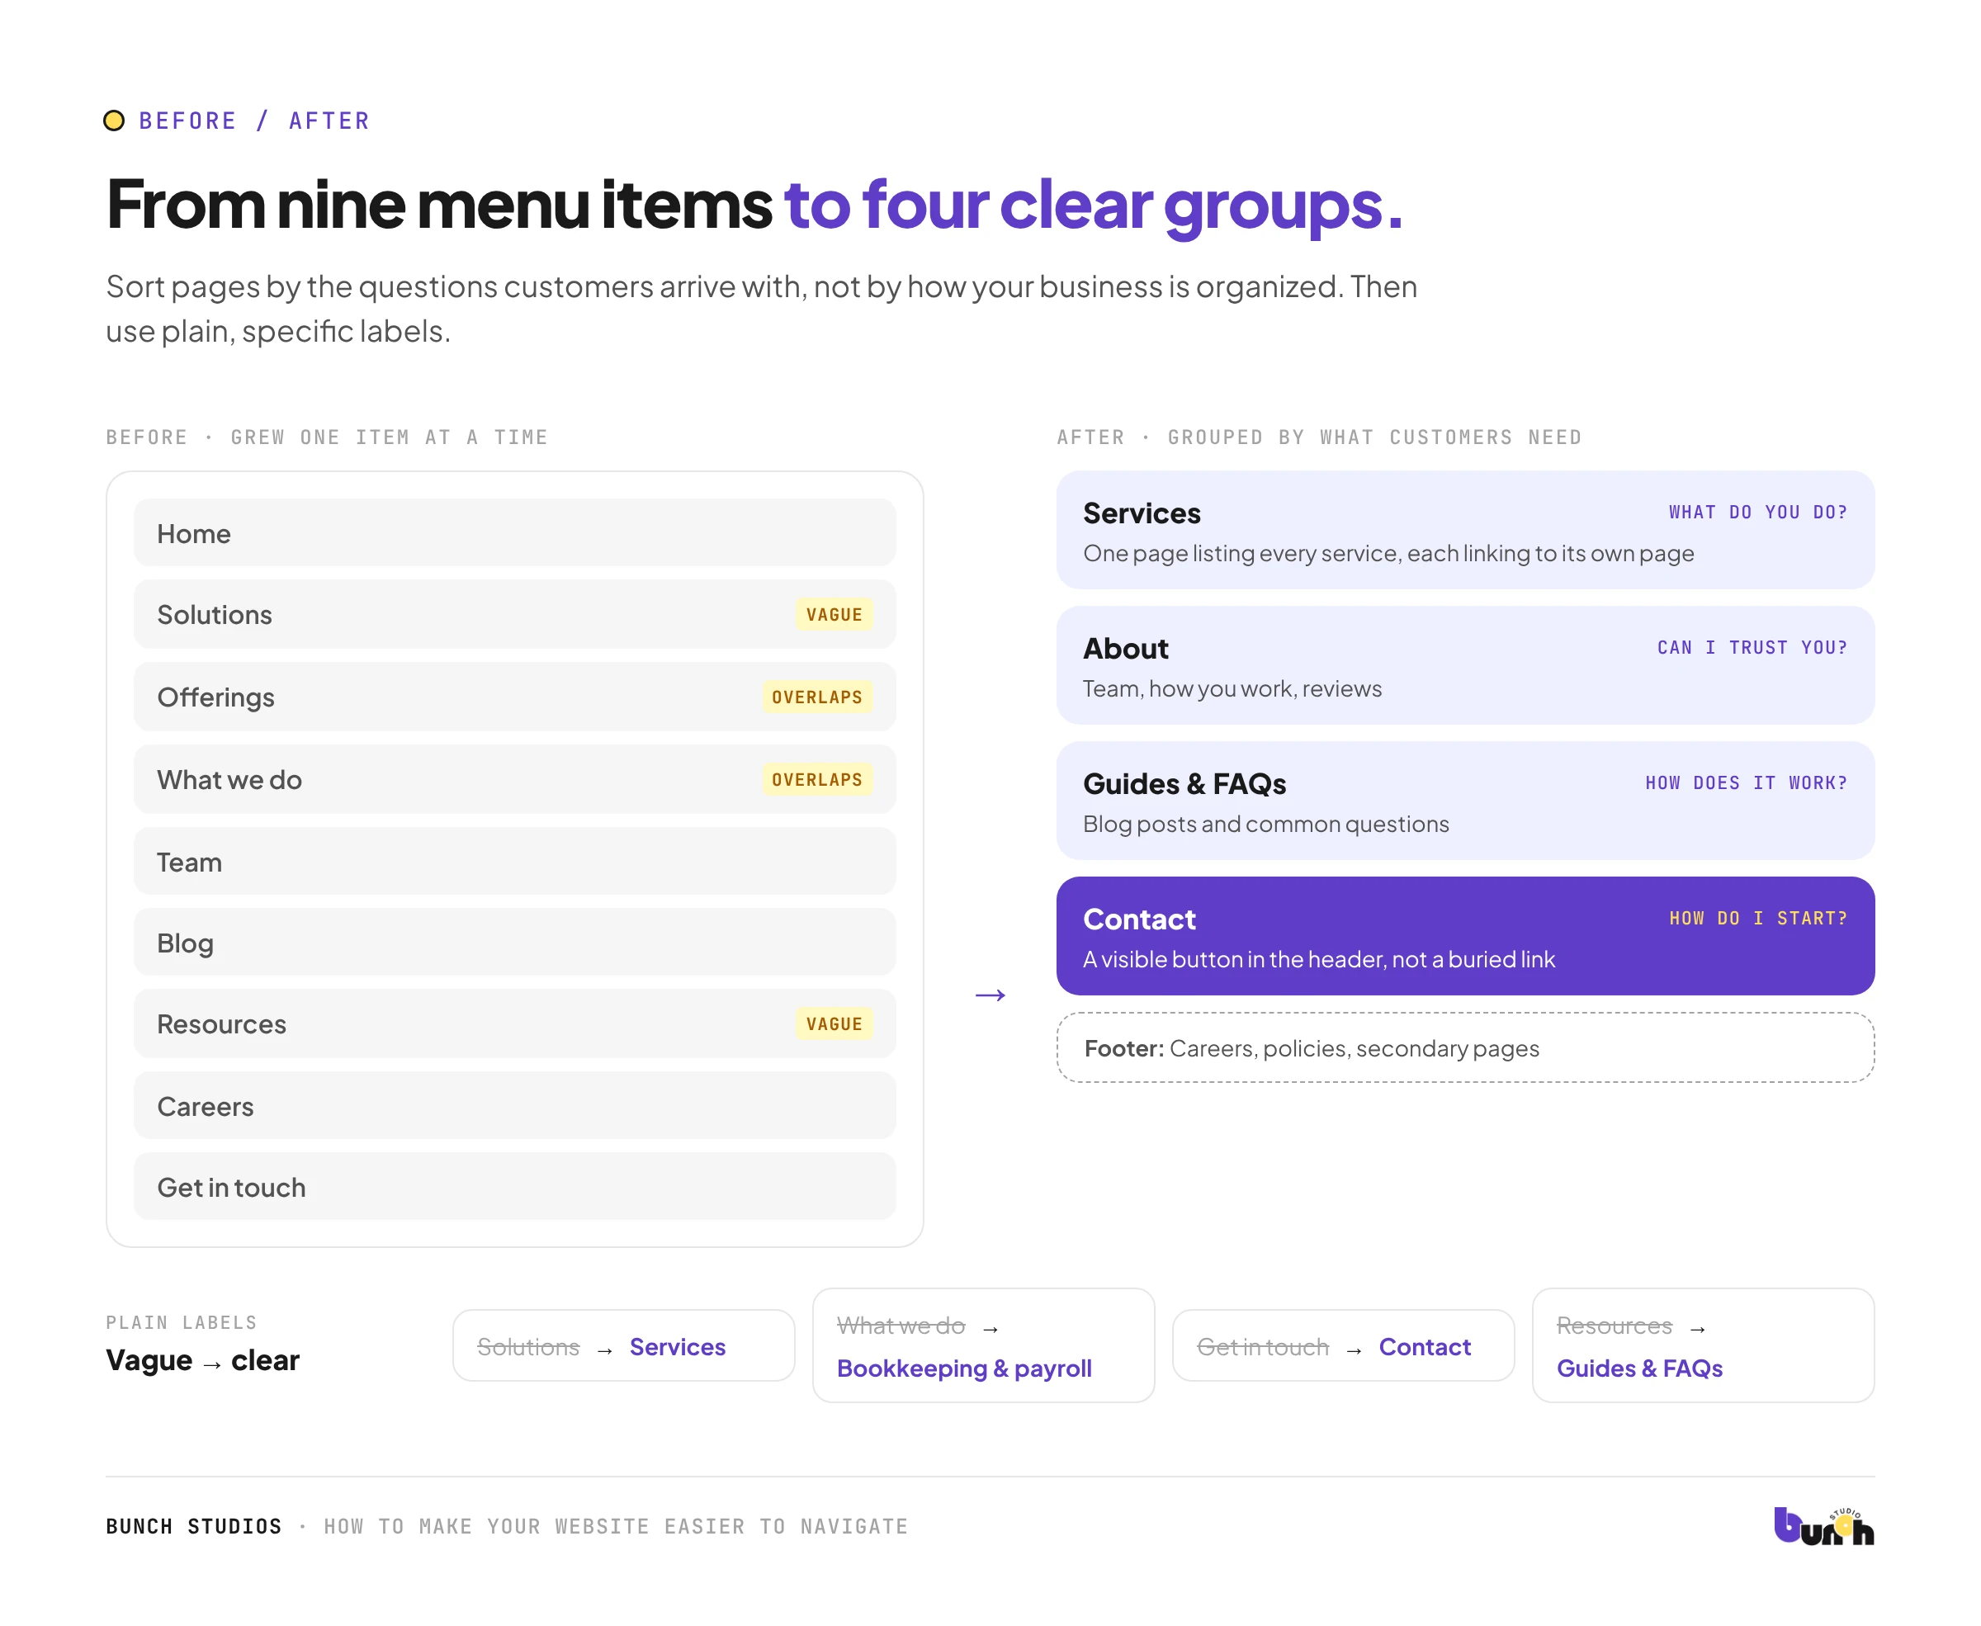Select the Careers menu item

[514, 1106]
